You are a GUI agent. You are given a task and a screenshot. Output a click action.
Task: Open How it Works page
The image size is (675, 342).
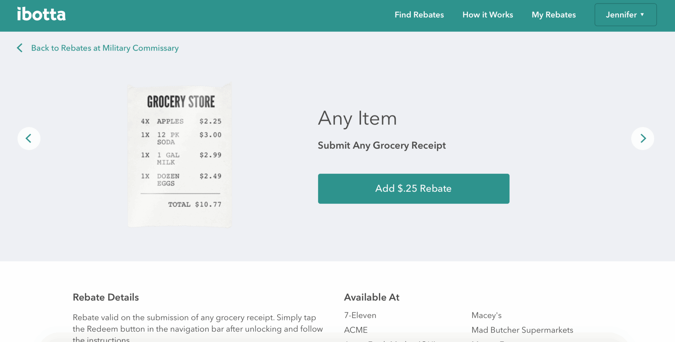(x=487, y=15)
